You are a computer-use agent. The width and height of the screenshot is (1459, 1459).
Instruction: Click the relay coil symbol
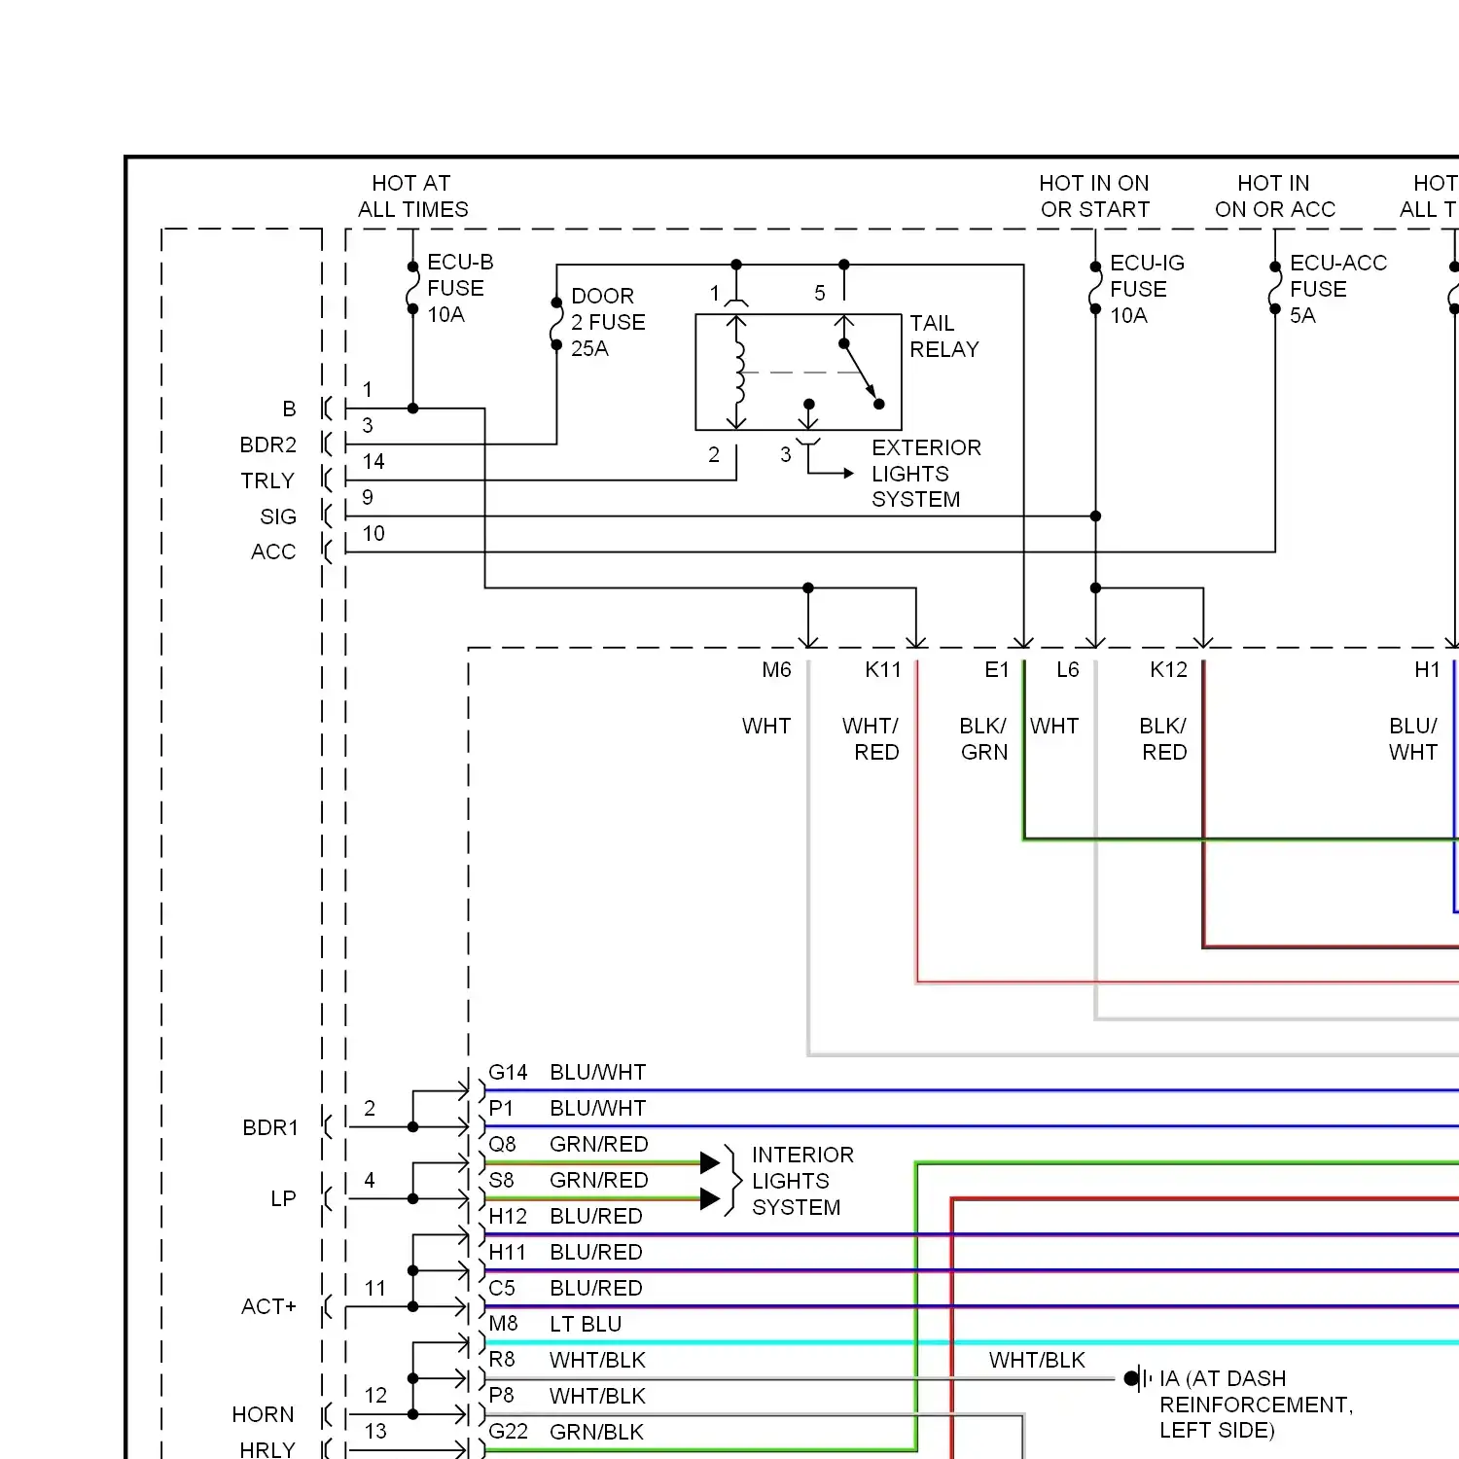[737, 373]
